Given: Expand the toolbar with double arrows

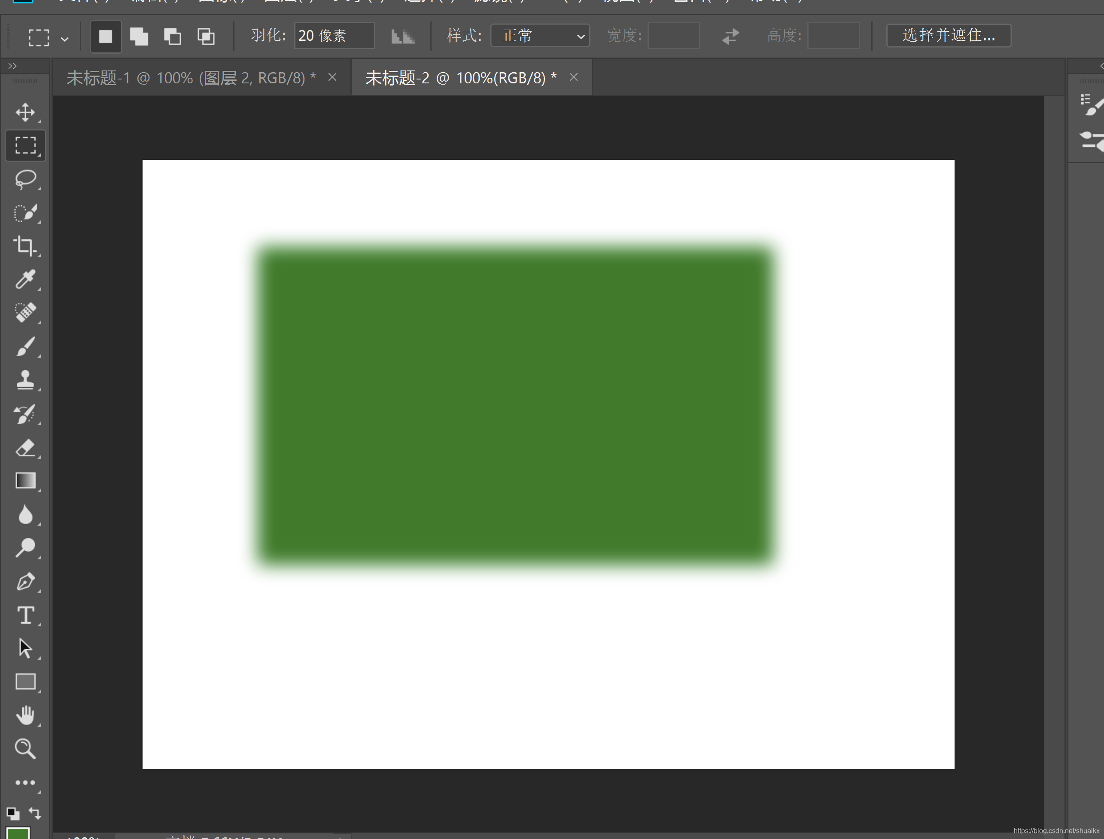Looking at the screenshot, I should pos(12,66).
